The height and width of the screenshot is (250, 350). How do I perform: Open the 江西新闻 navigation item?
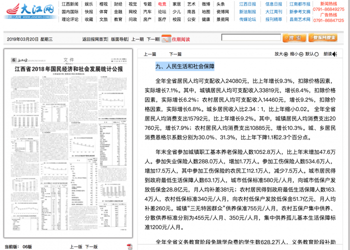click(x=70, y=4)
